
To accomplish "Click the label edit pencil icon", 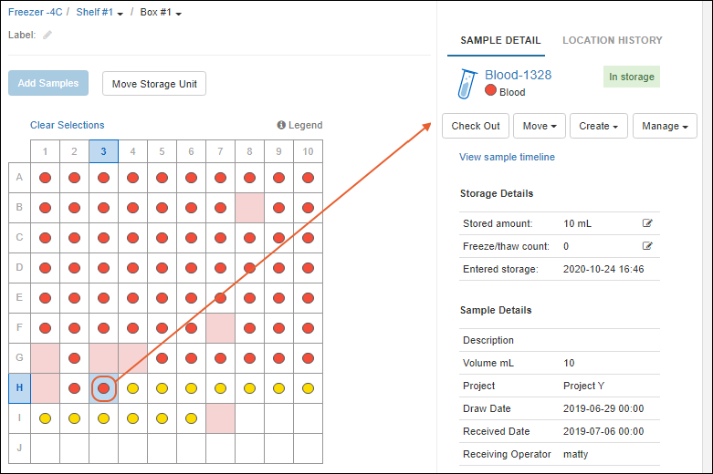I will [x=47, y=36].
